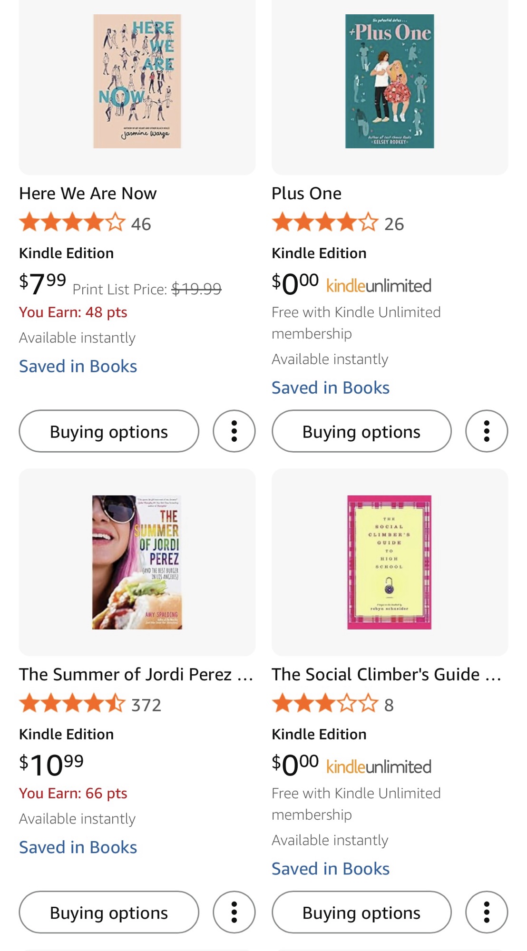Image resolution: width=527 pixels, height=951 pixels.
Task: Open three-dot menu for Social Climber's Guide
Action: click(487, 912)
